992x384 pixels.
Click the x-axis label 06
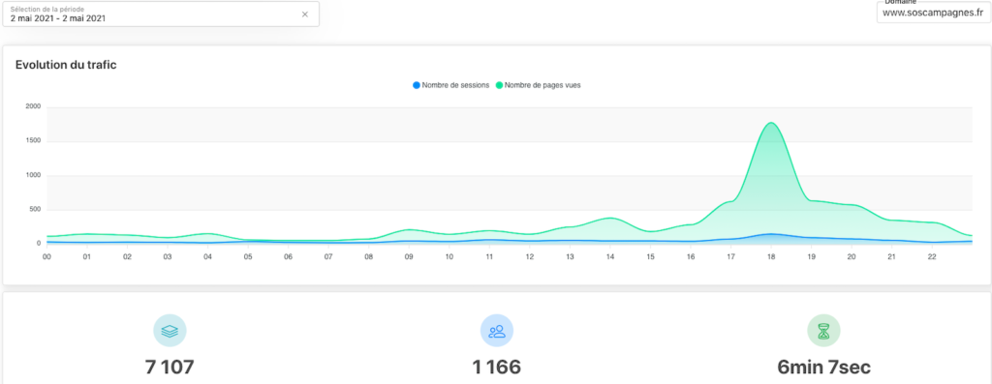288,257
